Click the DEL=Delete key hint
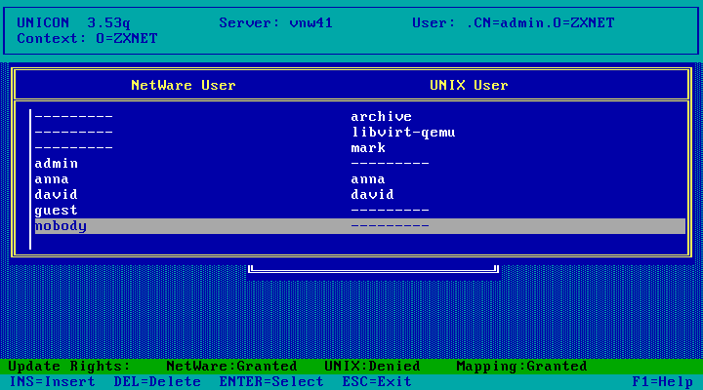The height and width of the screenshot is (390, 703). 157,382
